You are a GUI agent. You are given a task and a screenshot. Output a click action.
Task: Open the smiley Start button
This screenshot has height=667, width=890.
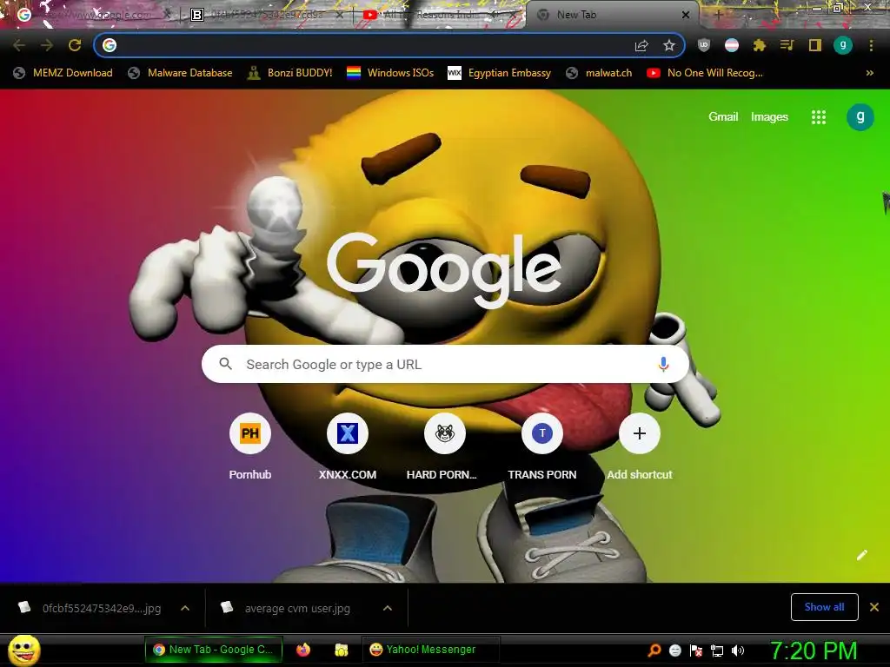tap(24, 650)
